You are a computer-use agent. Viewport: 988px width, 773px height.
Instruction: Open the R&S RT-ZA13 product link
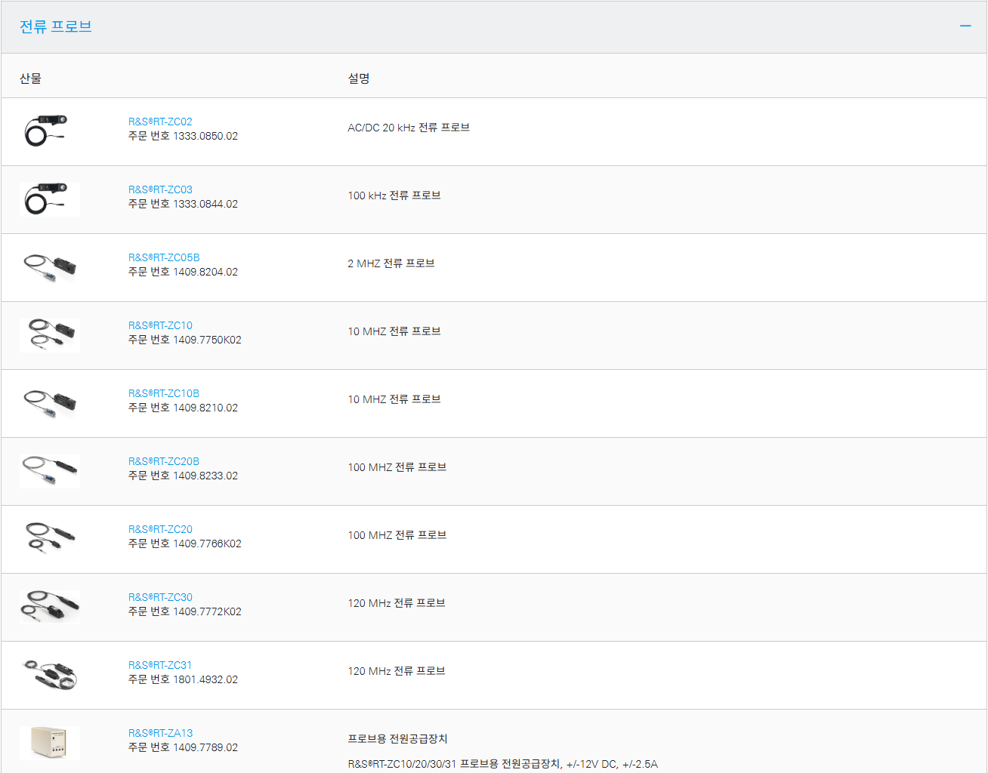[160, 733]
